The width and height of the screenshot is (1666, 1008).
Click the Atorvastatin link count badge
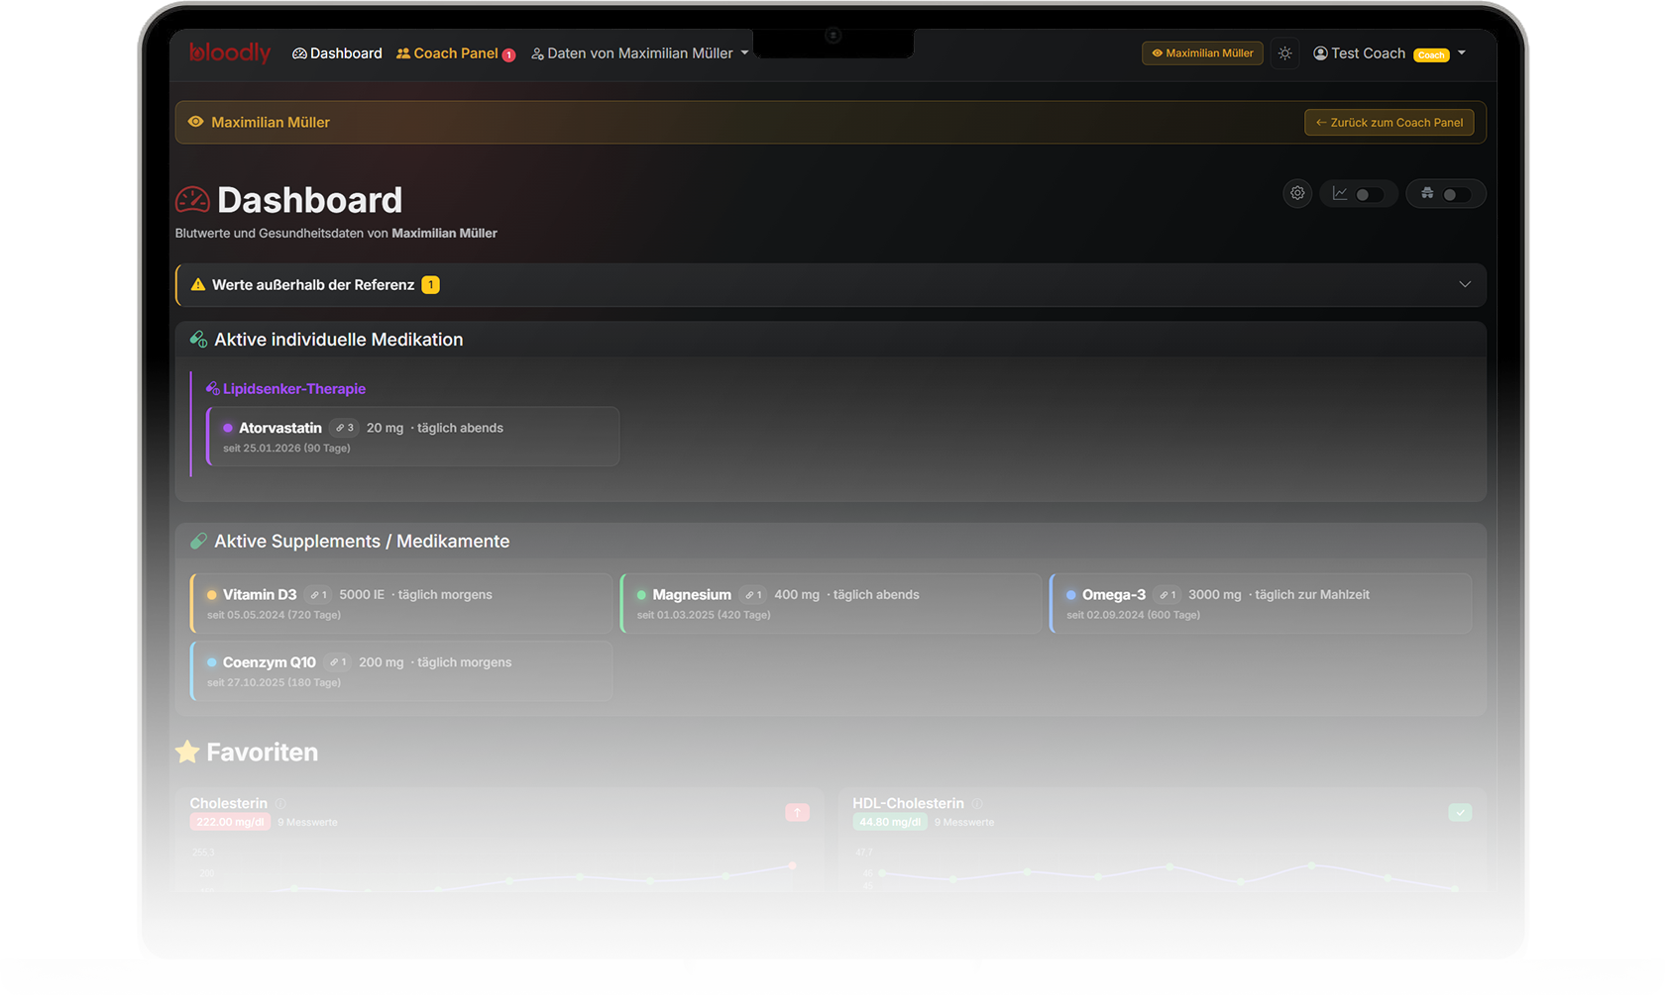[344, 429]
